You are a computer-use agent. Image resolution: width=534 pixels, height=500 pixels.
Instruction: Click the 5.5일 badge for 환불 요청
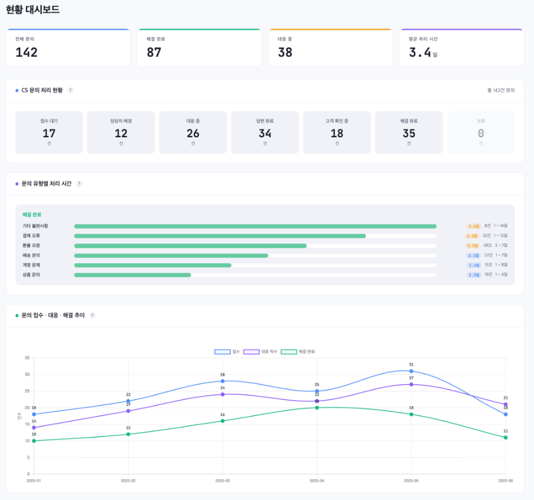click(472, 246)
